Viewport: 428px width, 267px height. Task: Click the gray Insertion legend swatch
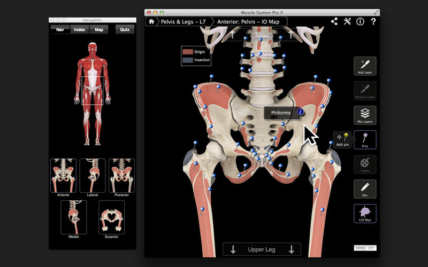pyautogui.click(x=188, y=60)
